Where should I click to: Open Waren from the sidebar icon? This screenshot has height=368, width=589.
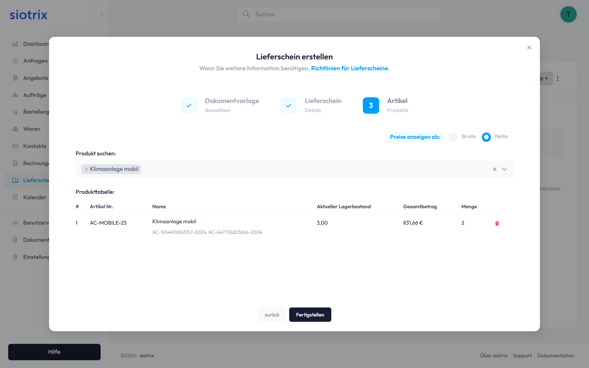coord(15,129)
